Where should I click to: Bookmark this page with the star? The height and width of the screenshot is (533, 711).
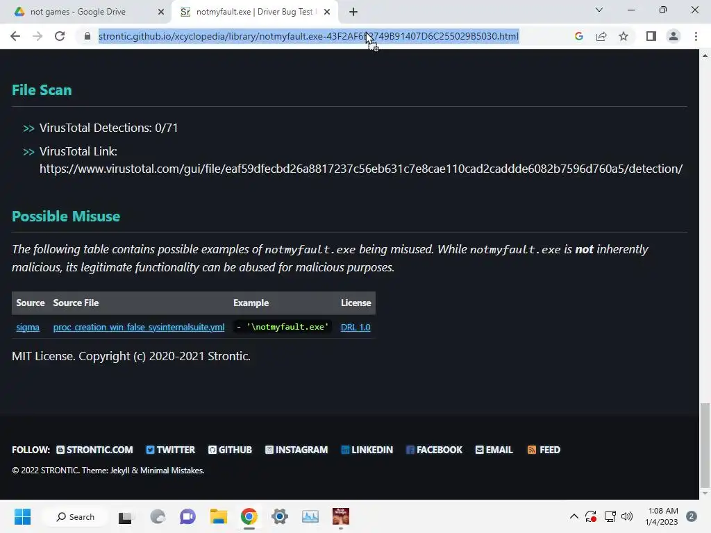(x=624, y=36)
